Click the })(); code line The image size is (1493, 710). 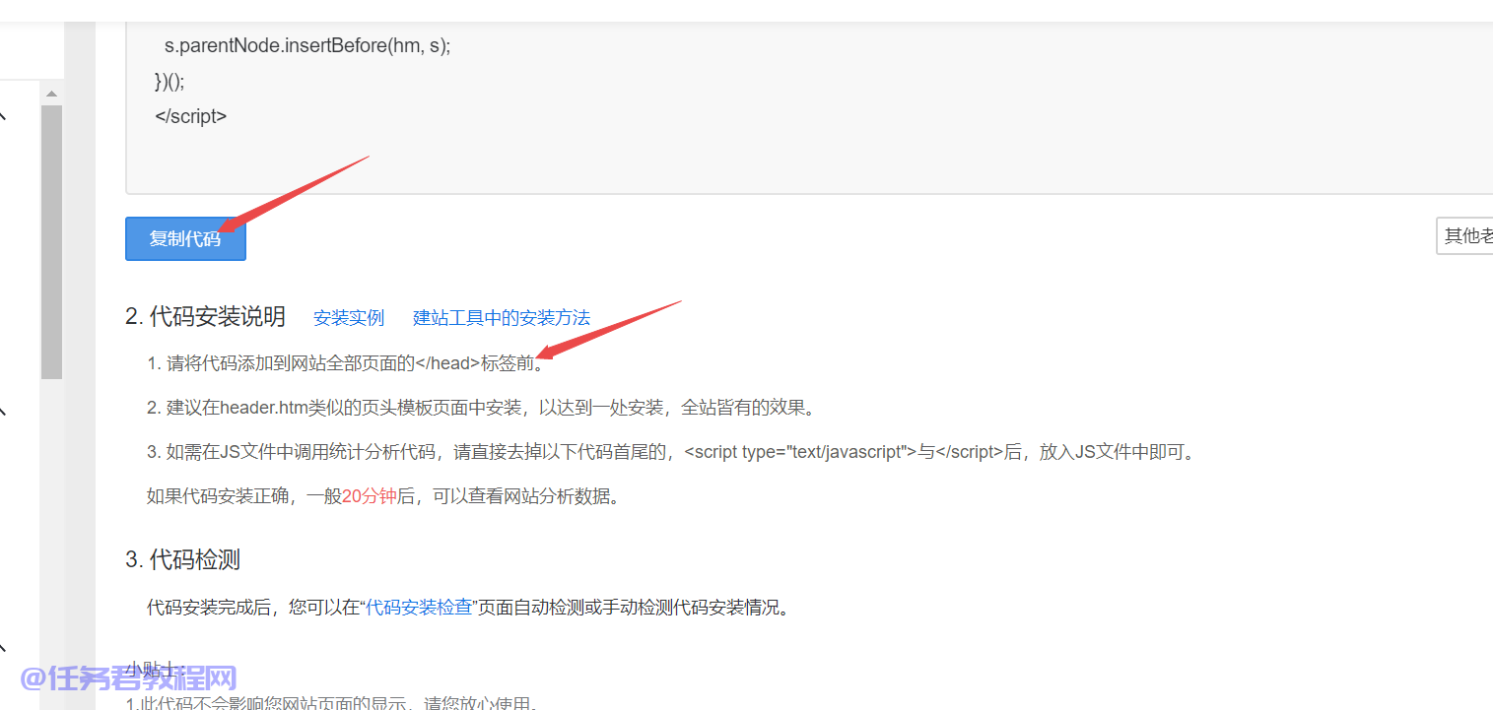click(x=170, y=81)
